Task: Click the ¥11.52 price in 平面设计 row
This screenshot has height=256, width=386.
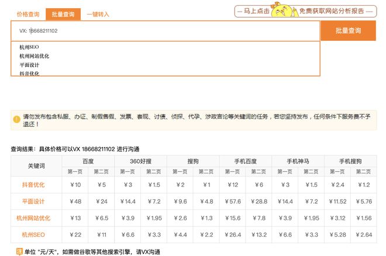Action: click(337, 202)
